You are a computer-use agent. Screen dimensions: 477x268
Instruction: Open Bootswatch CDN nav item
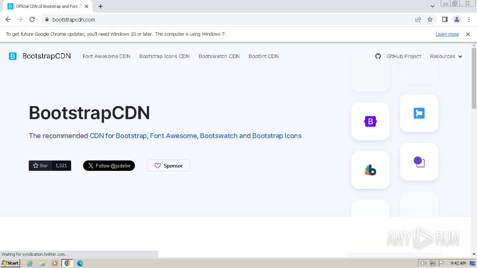click(x=219, y=56)
